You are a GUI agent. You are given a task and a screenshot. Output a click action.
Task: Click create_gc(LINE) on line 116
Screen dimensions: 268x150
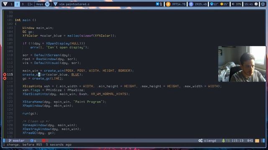coord(46,78)
